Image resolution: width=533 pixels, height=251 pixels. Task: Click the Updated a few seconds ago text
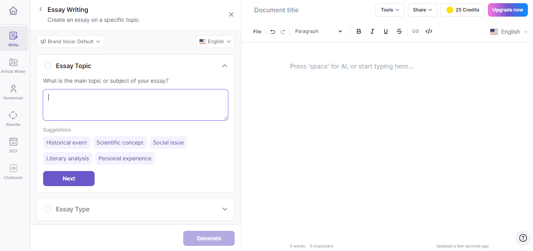462,246
